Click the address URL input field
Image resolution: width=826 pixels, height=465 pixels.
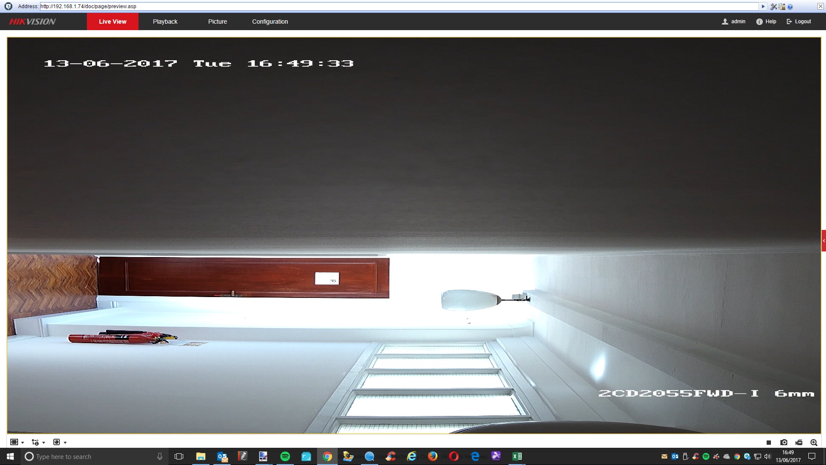(387, 6)
